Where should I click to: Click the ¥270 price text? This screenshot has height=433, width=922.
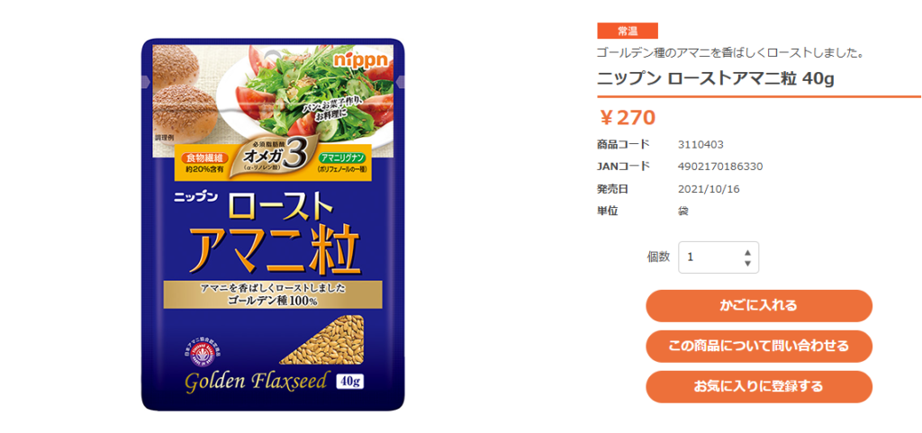click(x=627, y=118)
